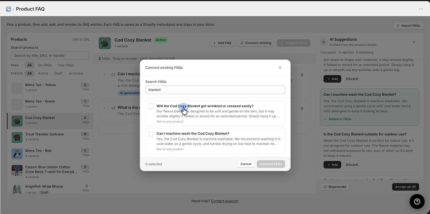The image size is (430, 214).
Task: Click the Search products input
Action: tap(50, 56)
